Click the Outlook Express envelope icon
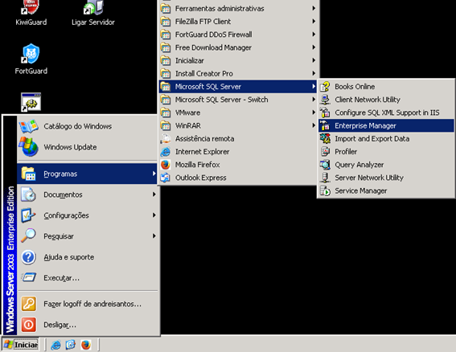 [166, 178]
